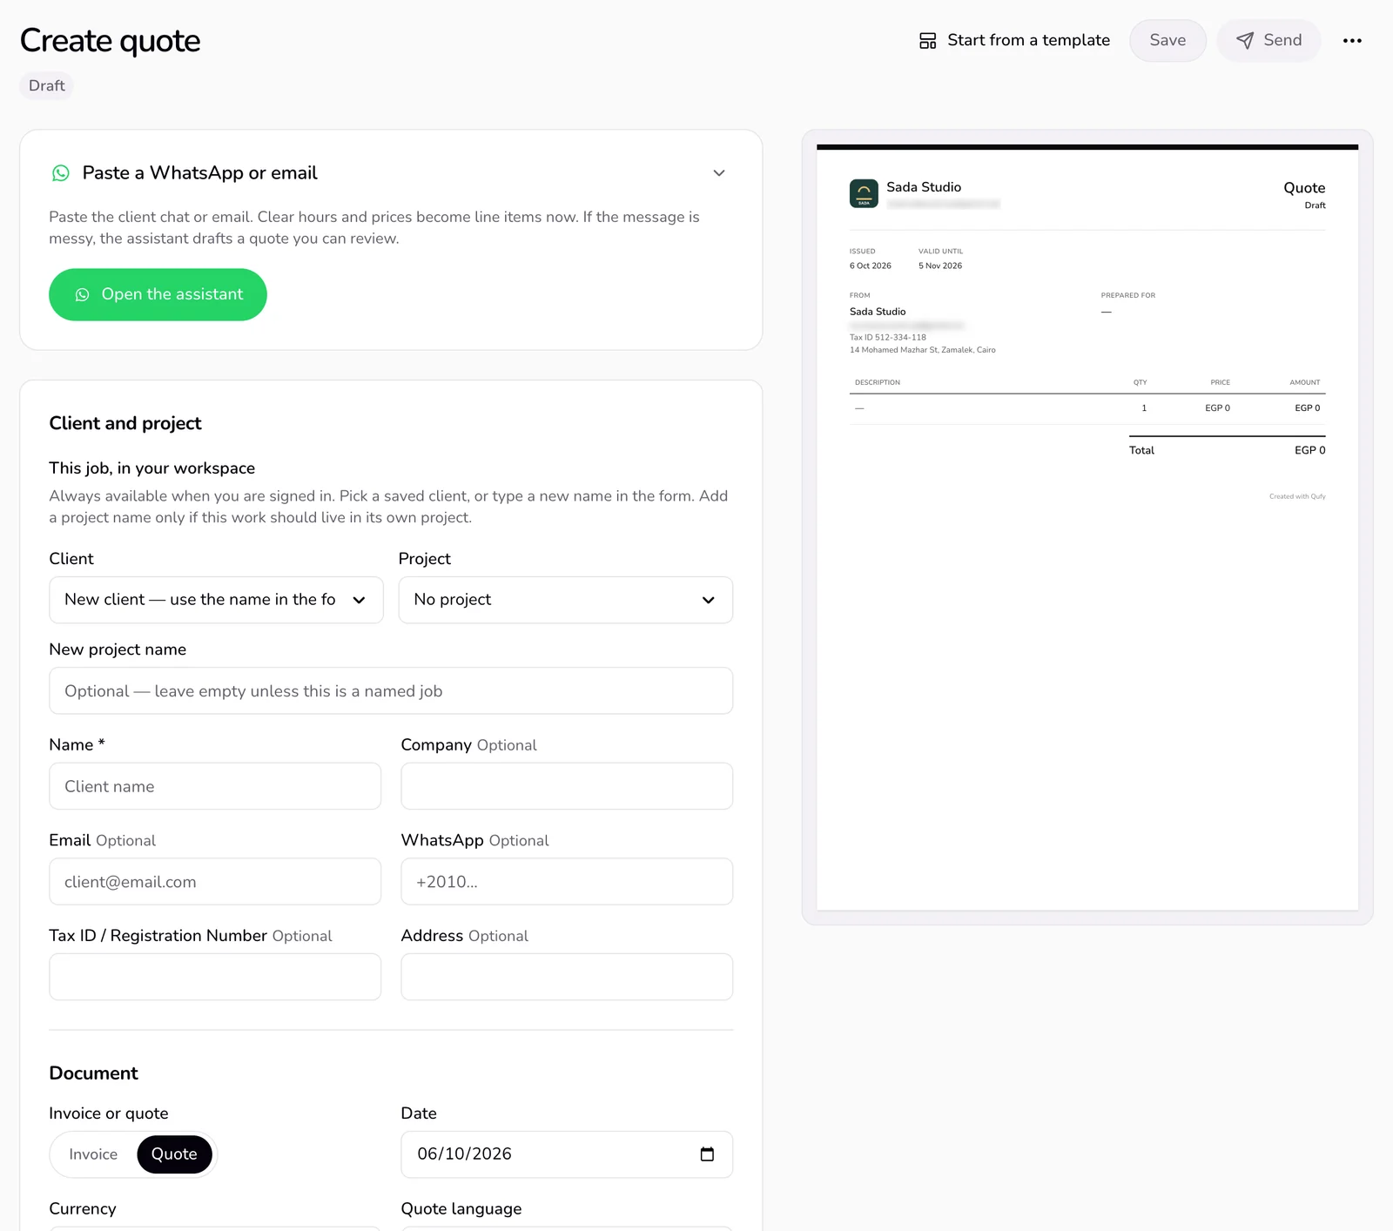Focus the WhatsApp number field
This screenshot has height=1231, width=1393.
click(567, 882)
